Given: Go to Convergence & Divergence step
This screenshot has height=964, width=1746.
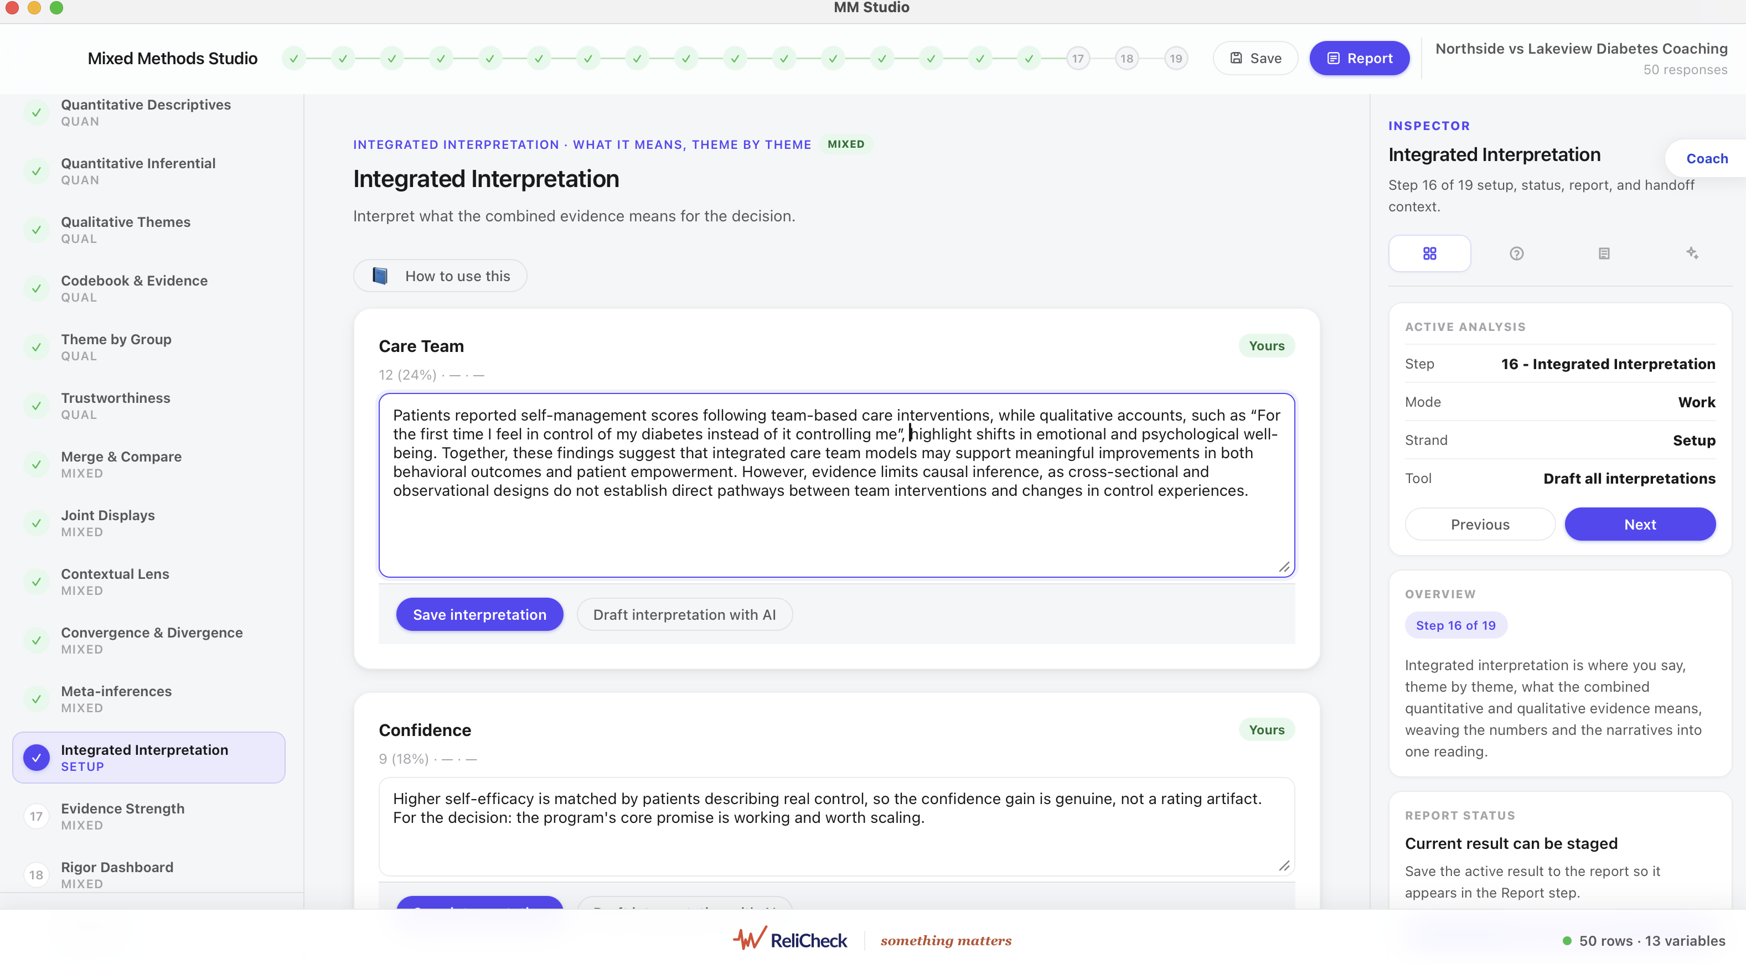Looking at the screenshot, I should pyautogui.click(x=149, y=640).
